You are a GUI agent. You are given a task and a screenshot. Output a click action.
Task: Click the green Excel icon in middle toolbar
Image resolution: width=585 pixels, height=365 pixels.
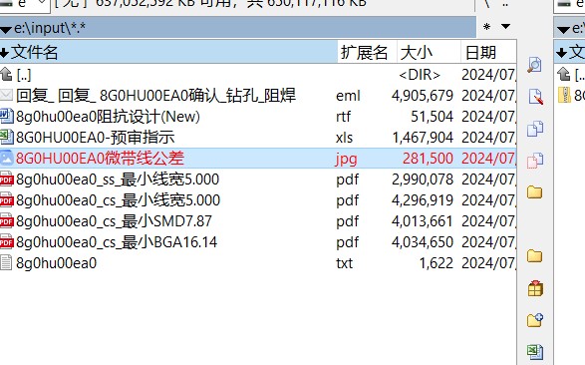tap(535, 352)
